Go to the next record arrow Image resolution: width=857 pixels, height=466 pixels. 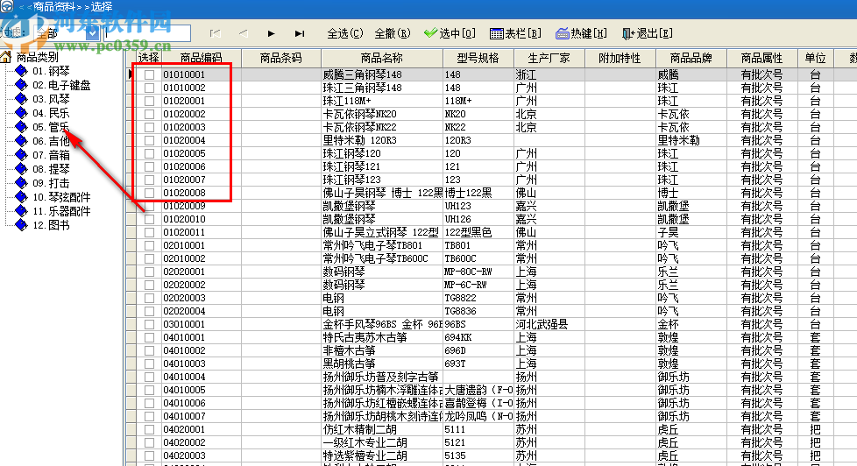click(271, 33)
